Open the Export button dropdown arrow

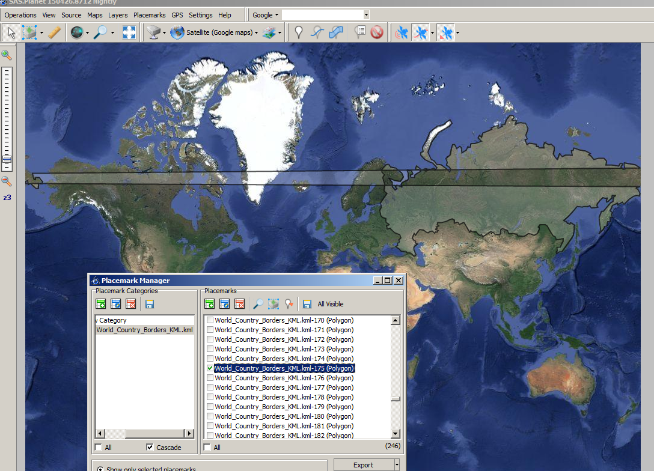tap(397, 465)
